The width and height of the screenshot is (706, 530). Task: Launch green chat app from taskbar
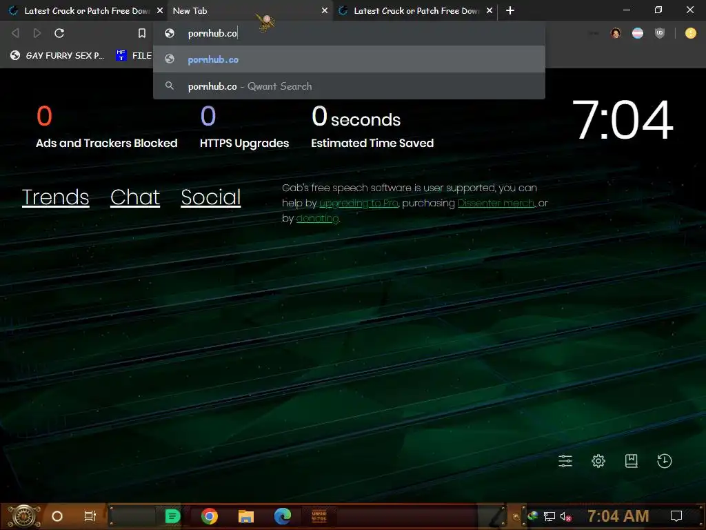click(x=172, y=516)
